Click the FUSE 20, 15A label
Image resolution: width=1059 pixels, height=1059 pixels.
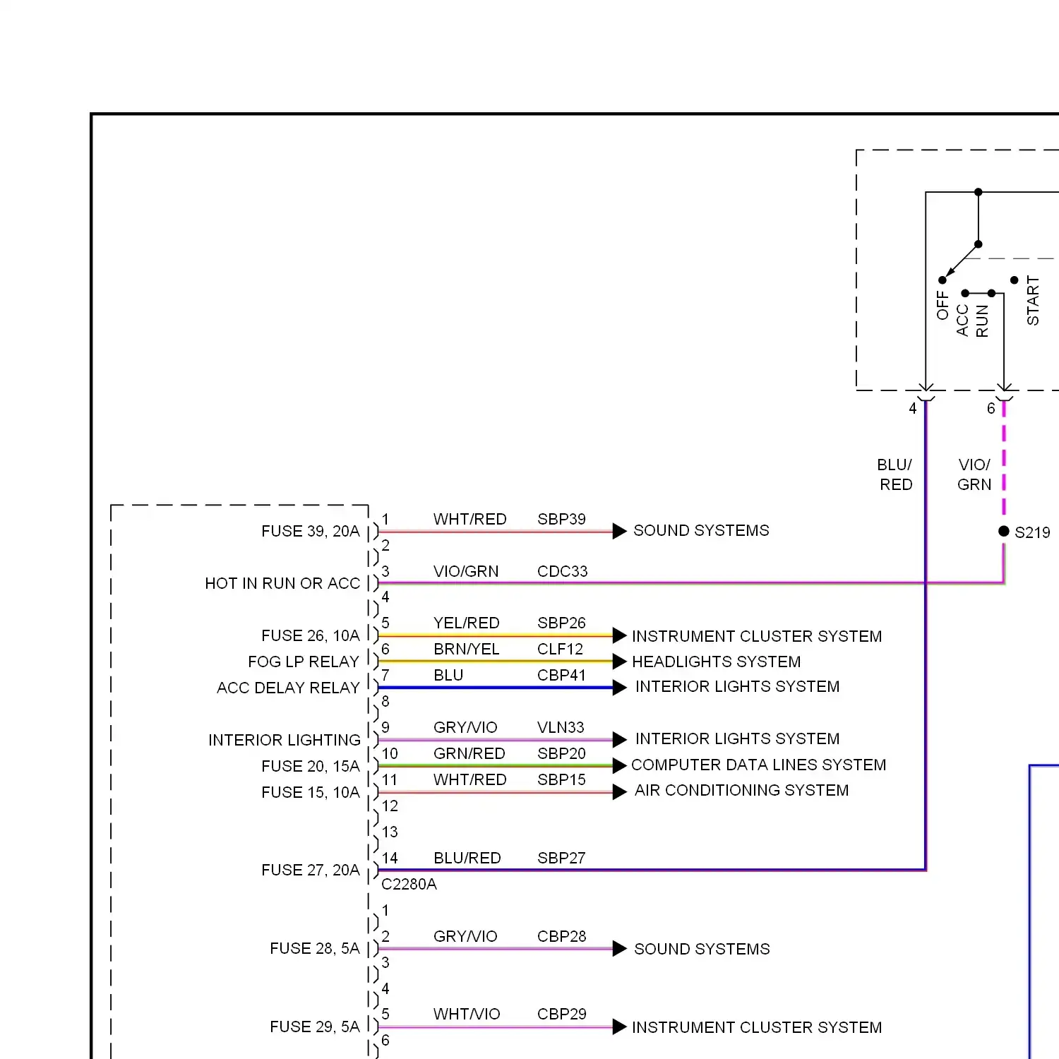(x=311, y=766)
